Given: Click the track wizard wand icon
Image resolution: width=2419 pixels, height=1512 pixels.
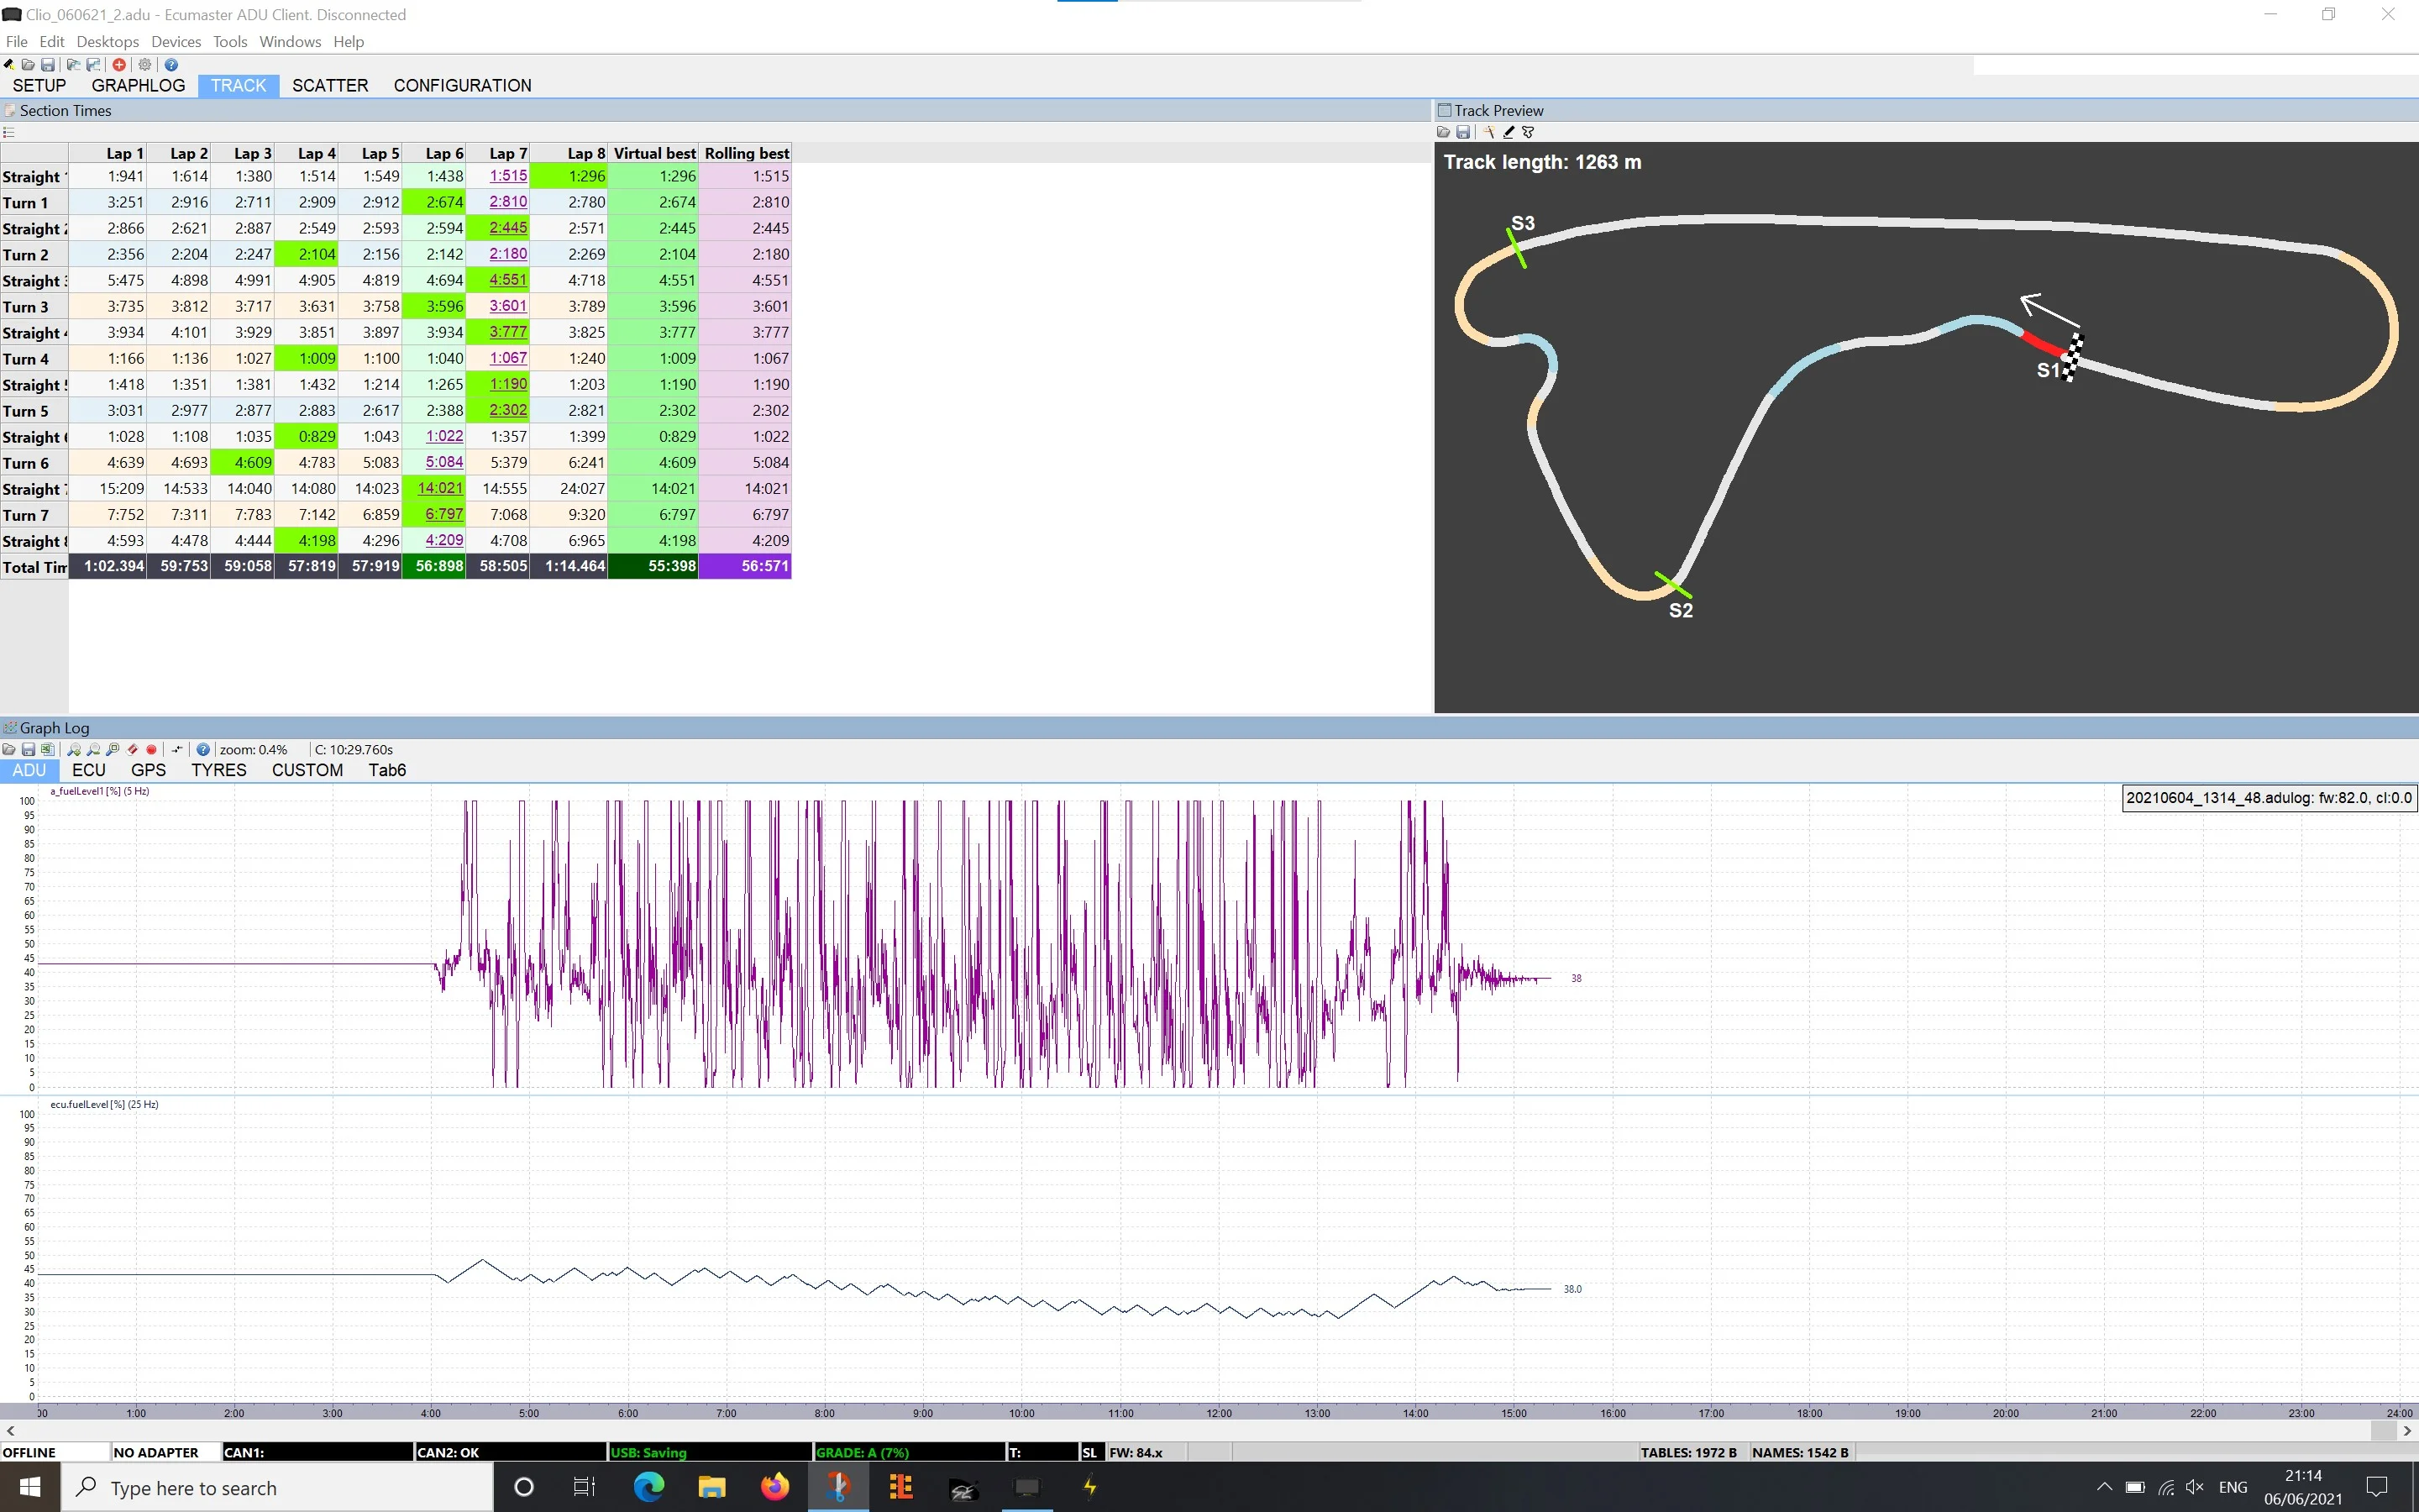Looking at the screenshot, I should click(1490, 132).
